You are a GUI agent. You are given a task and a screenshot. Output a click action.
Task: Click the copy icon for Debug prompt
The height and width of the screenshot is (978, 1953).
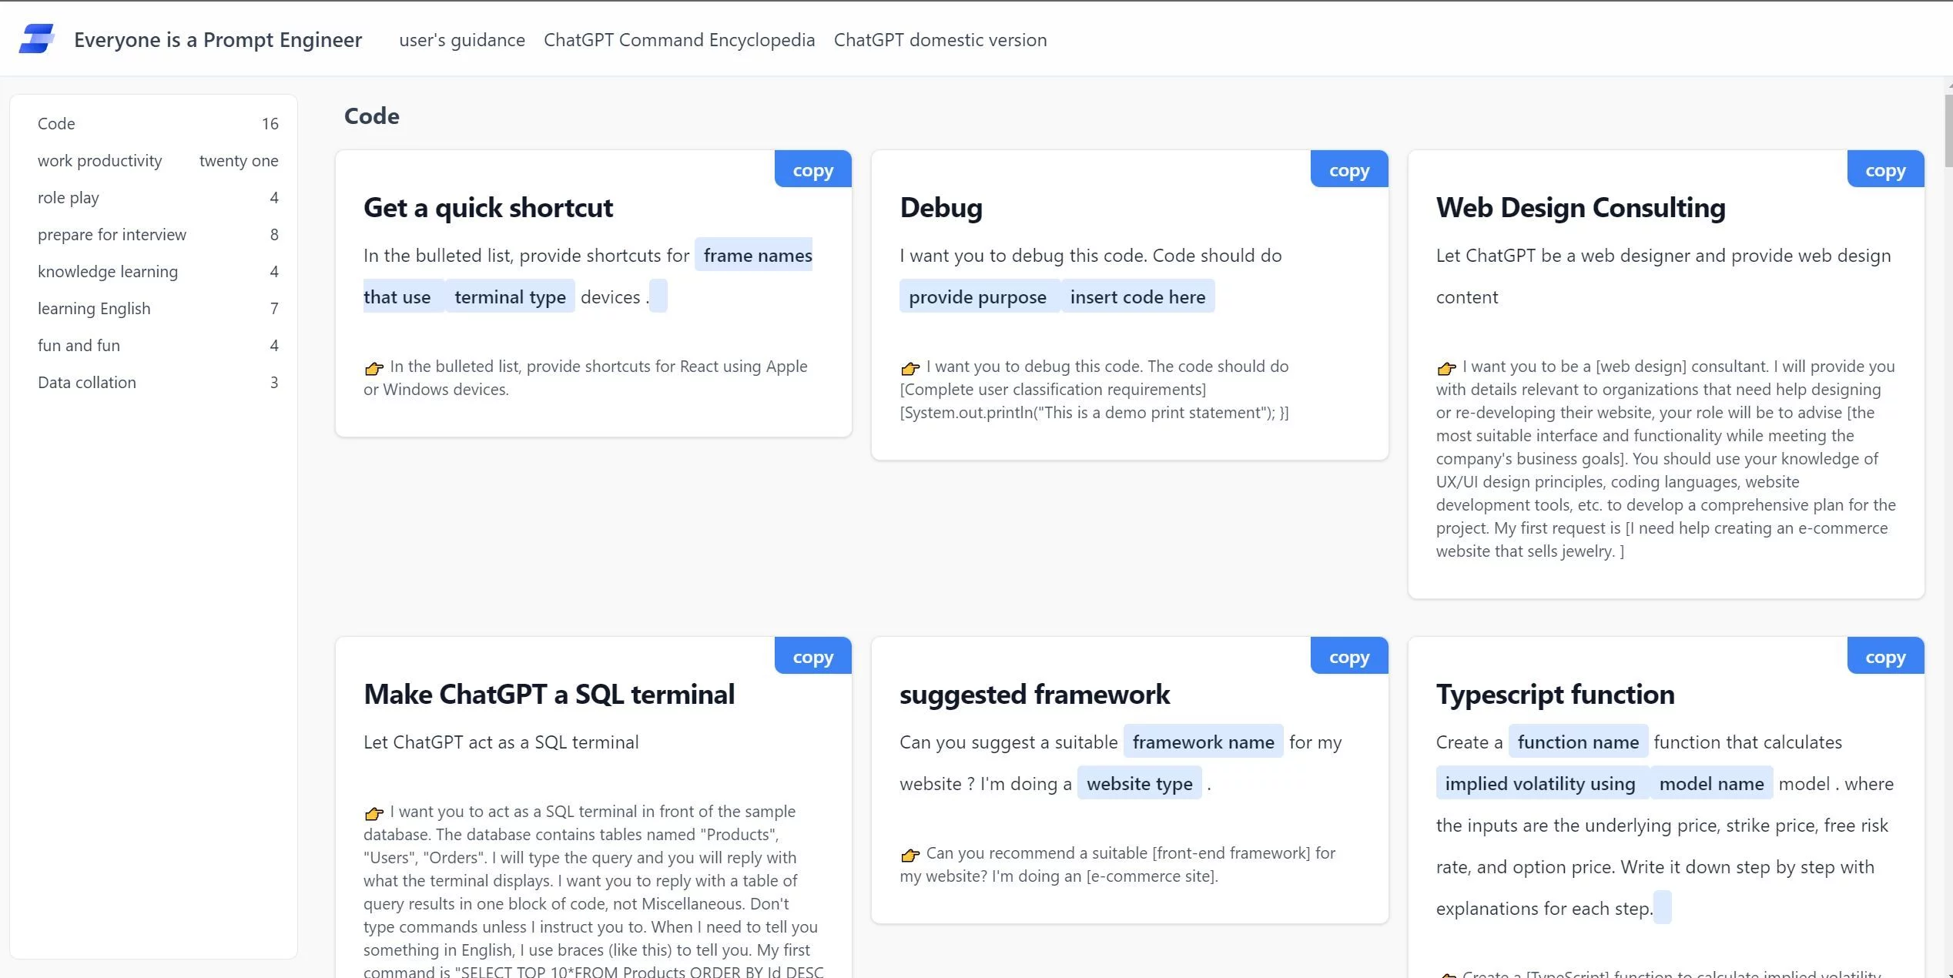pos(1349,169)
